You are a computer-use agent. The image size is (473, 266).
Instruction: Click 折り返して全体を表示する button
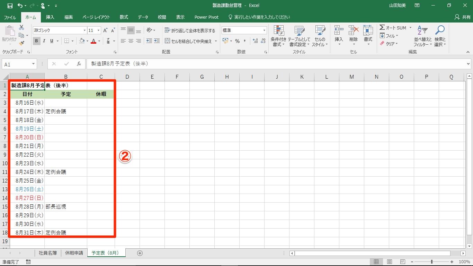coord(190,30)
